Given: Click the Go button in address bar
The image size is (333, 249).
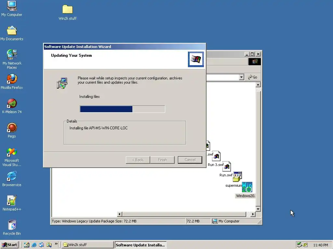Looking at the screenshot, I should pyautogui.click(x=253, y=77).
